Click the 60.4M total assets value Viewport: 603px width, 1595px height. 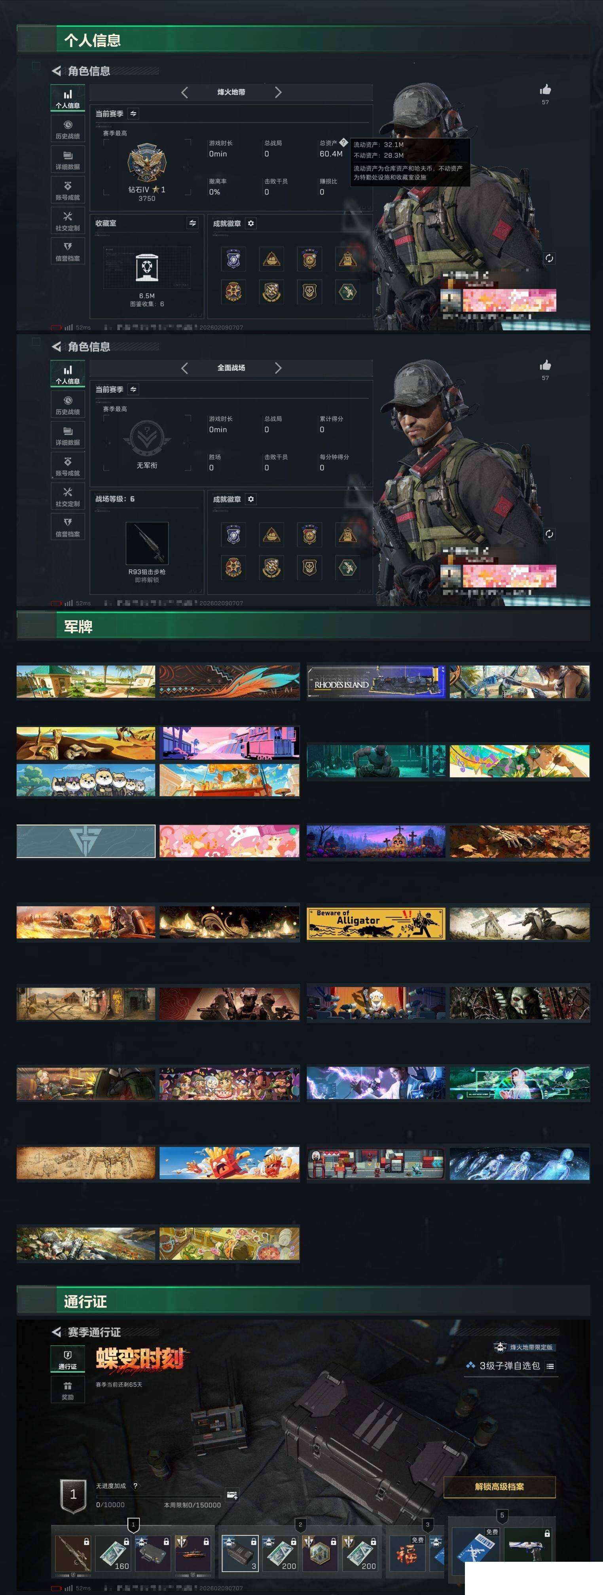[x=331, y=153]
